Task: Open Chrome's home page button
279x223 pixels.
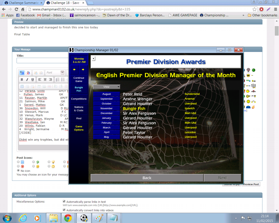Action: [x=23, y=9]
